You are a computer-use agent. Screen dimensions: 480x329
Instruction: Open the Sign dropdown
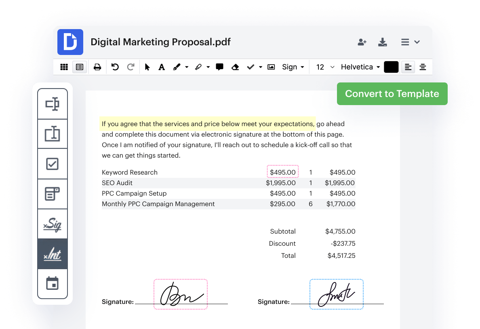[293, 67]
